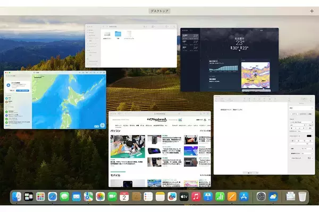Screen dimensions: 319x212
Task: Launch Apple TV from the Dock
Action: coord(184,197)
